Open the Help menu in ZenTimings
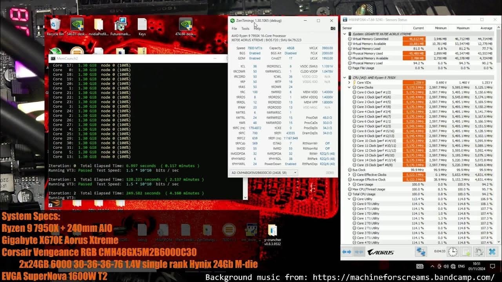Image resolution: width=502 pixels, height=282 pixels. coord(257,29)
